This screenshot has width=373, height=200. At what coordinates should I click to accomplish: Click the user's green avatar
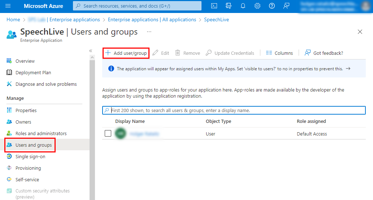point(121,133)
